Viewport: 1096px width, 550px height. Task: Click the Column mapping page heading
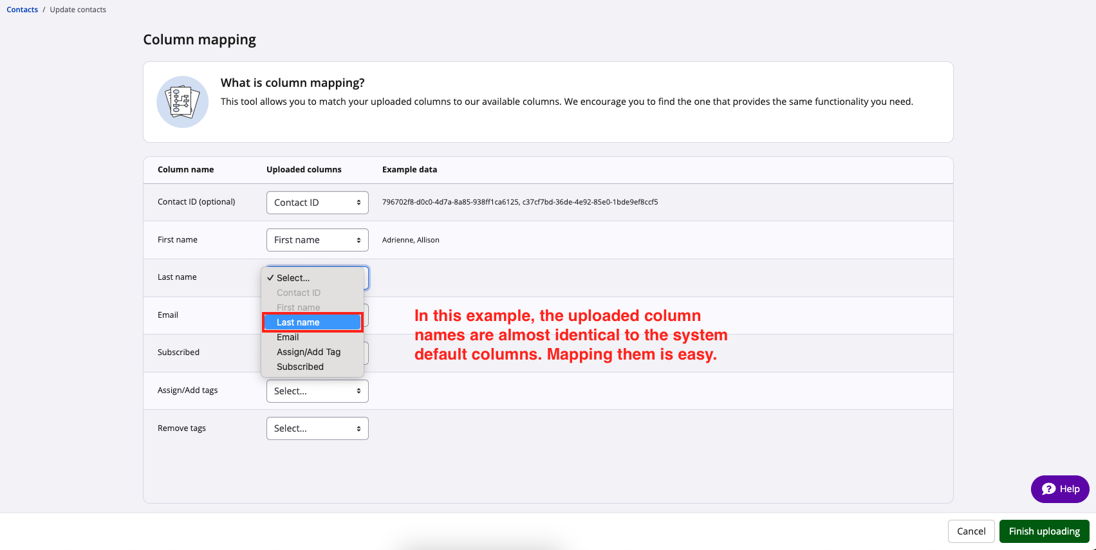coord(200,40)
